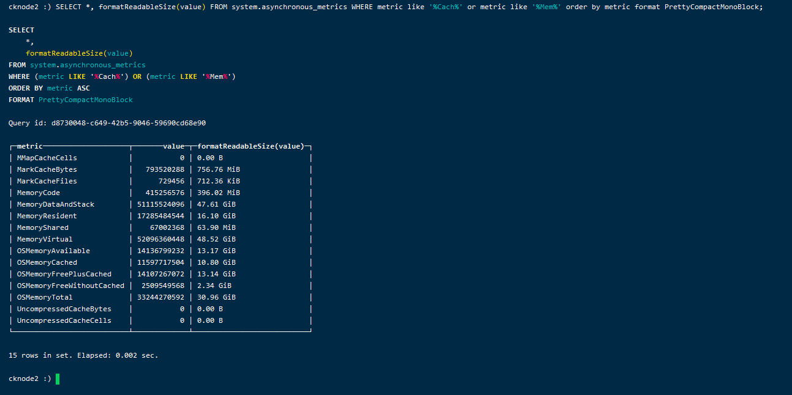Viewport: 792px width, 395px height.
Task: Click the '15 rows in set' summary line
Action: click(x=83, y=355)
